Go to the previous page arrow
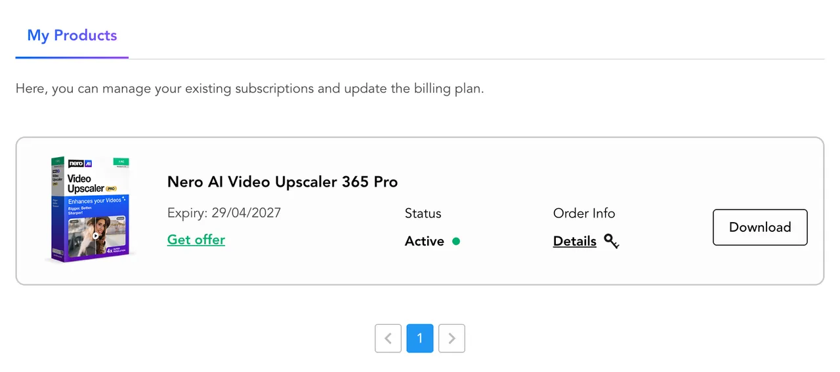This screenshot has height=372, width=840. tap(388, 339)
